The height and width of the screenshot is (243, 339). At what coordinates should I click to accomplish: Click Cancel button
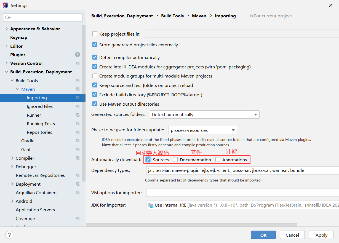pyautogui.click(x=292, y=235)
